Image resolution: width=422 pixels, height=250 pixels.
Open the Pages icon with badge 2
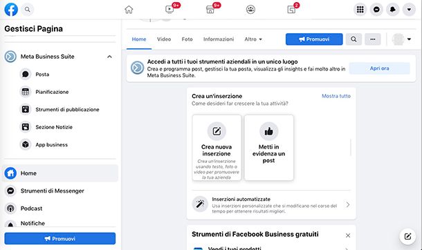pos(291,10)
